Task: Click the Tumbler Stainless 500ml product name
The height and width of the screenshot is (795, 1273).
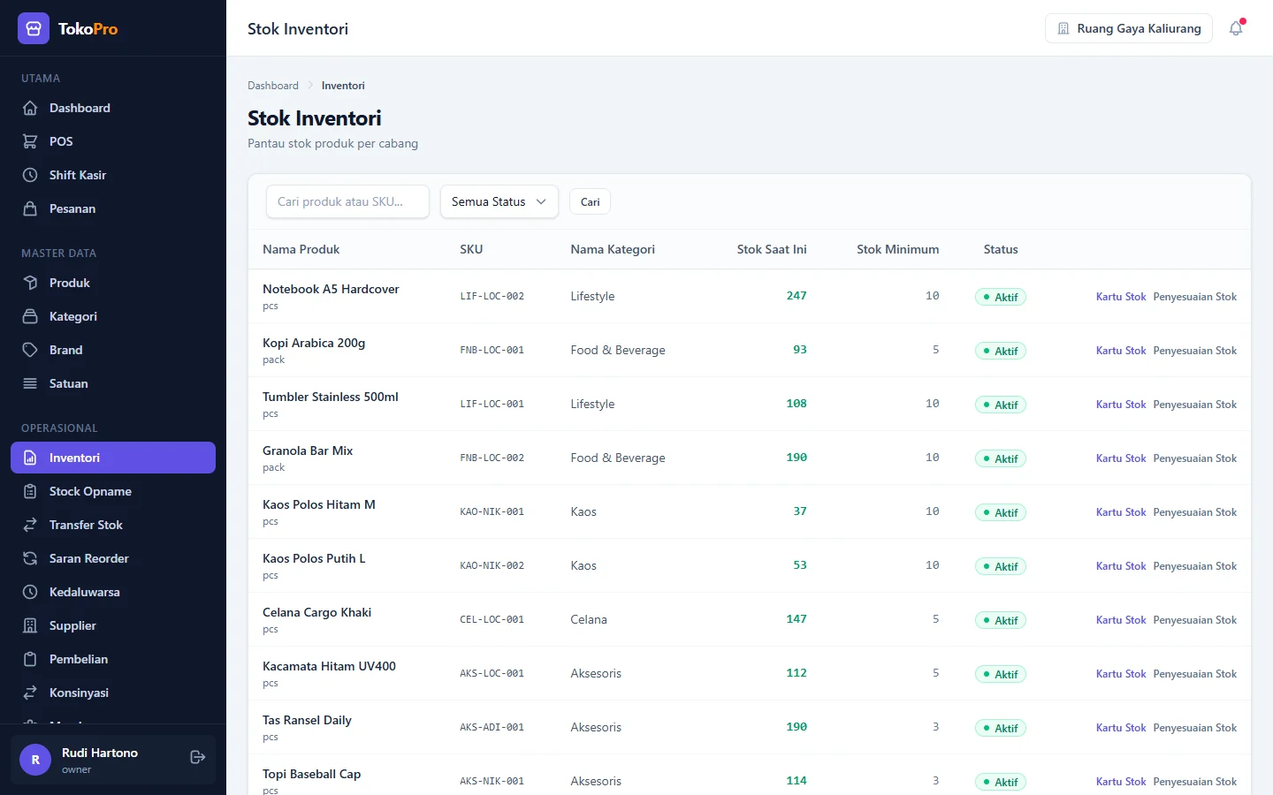Action: tap(331, 397)
